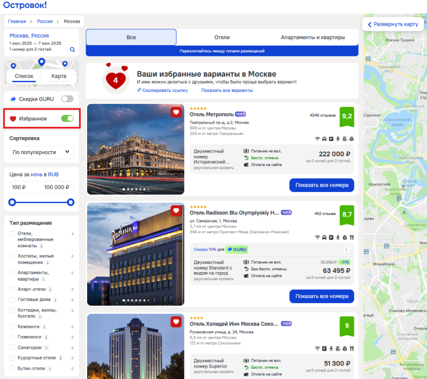The image size is (427, 379).
Task: Show all rooms for Отель Метрополь
Action: (322, 185)
